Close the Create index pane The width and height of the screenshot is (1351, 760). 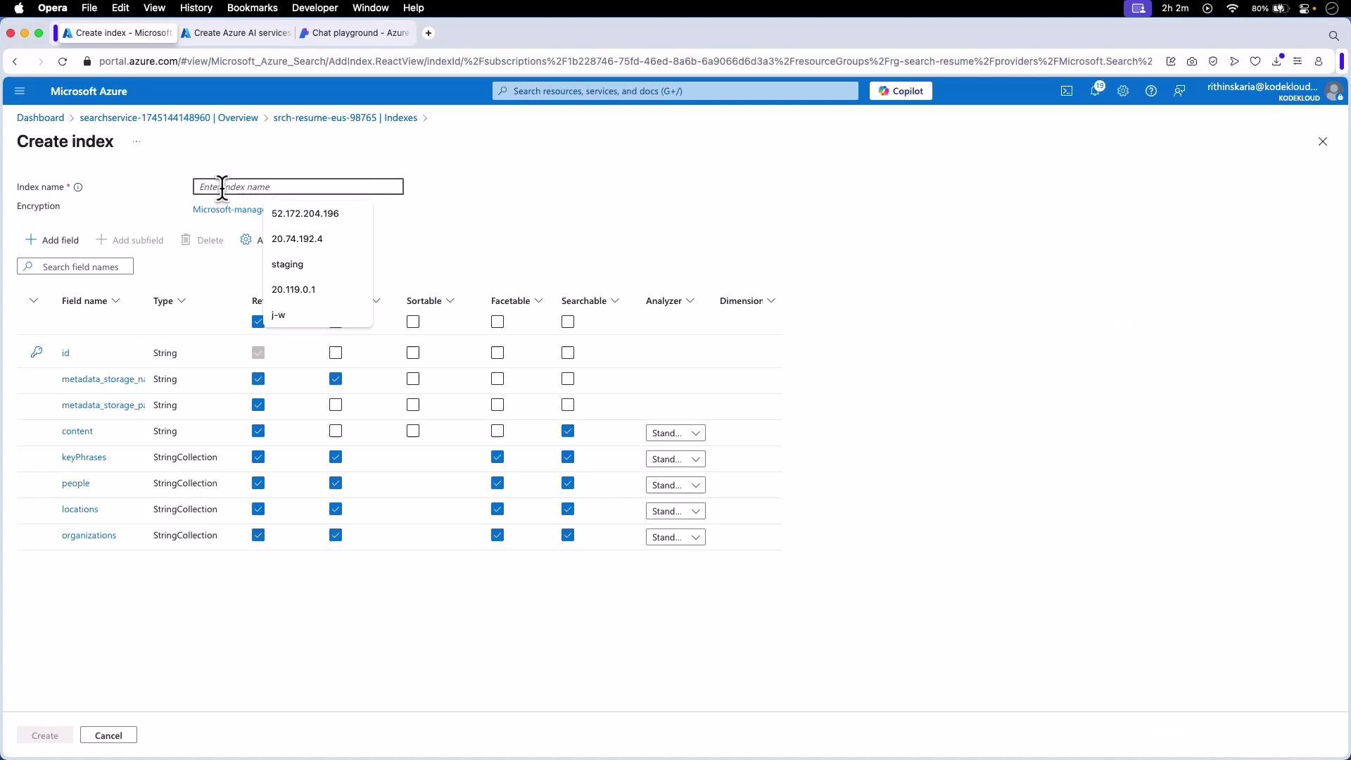[1323, 141]
